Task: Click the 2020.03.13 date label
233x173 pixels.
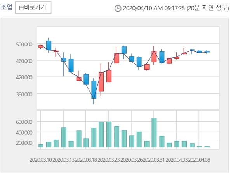Action: click(x=63, y=160)
